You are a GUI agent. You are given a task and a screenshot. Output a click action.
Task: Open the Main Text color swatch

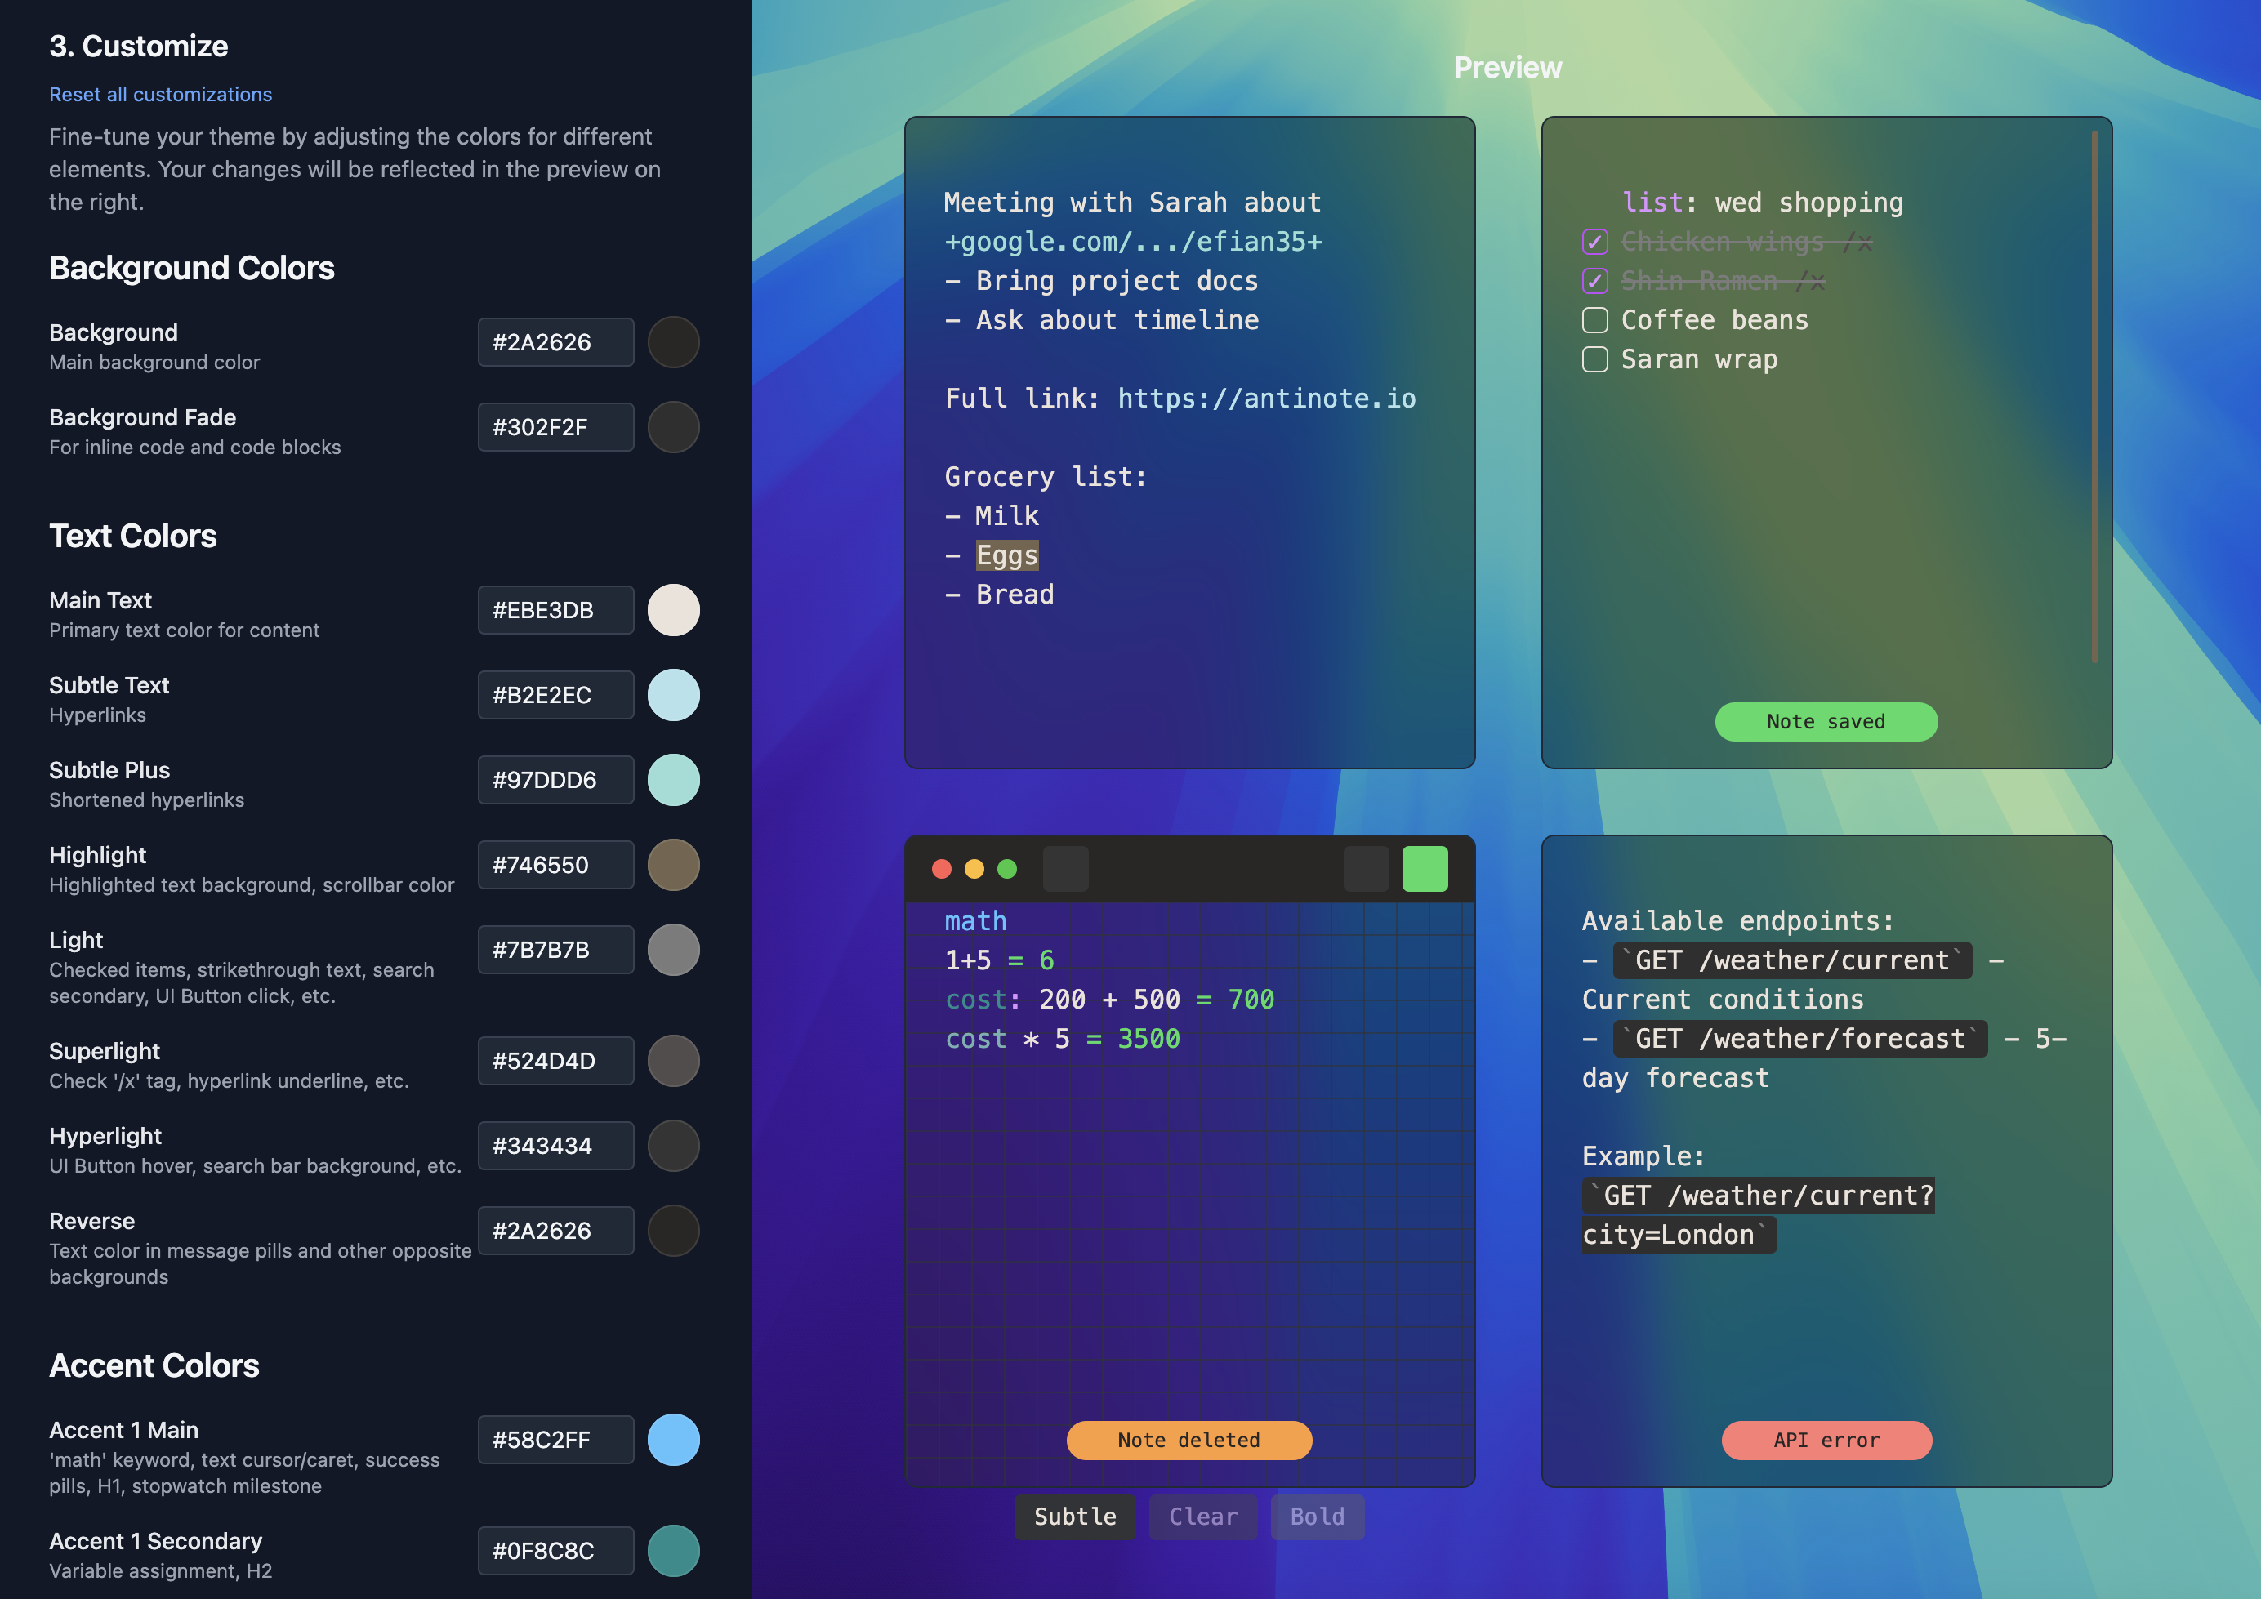pyautogui.click(x=672, y=609)
